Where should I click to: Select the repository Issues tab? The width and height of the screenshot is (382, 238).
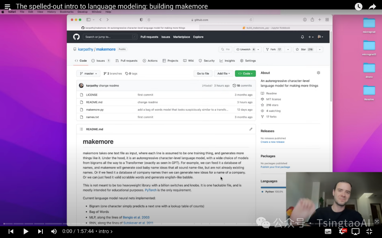pos(100,61)
